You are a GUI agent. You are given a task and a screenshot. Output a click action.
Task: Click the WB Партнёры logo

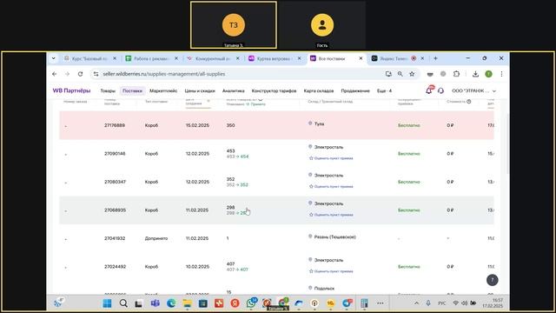[71, 90]
